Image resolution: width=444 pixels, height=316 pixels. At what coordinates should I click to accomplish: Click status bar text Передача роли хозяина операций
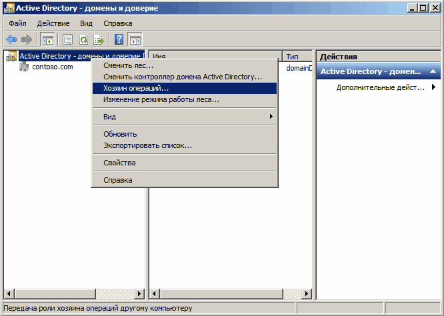click(98, 308)
